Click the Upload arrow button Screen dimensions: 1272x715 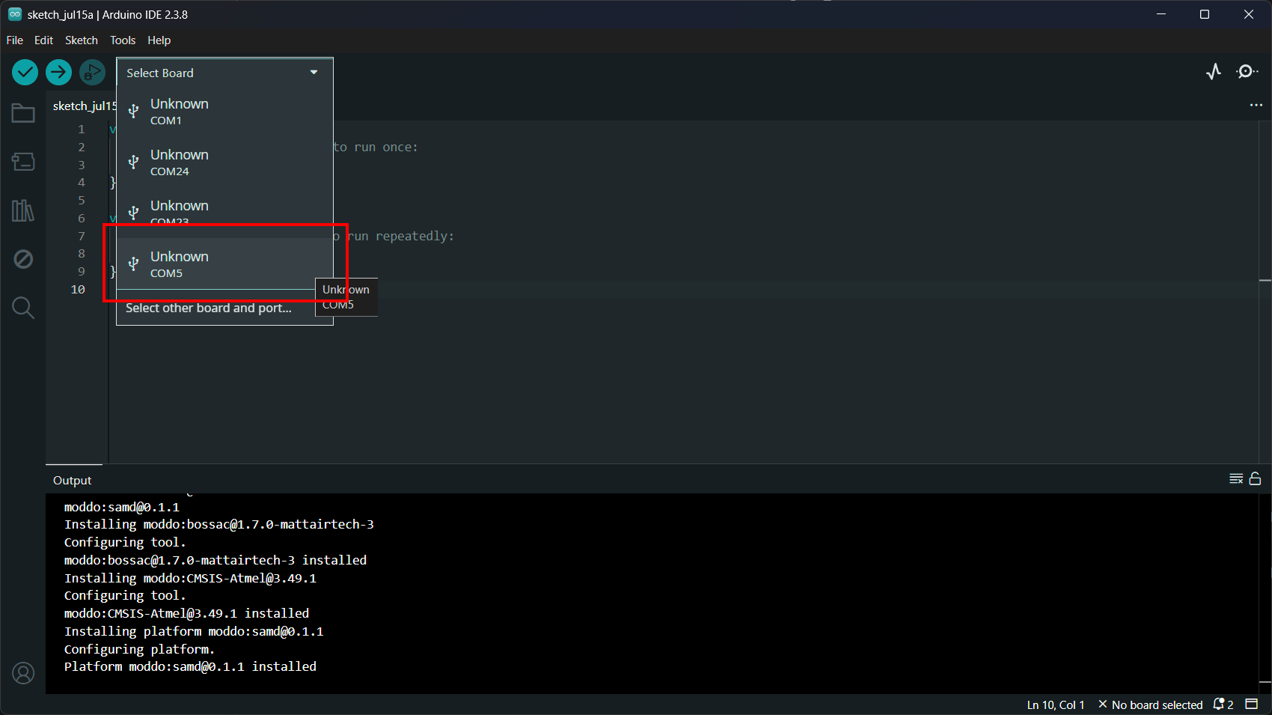(58, 73)
